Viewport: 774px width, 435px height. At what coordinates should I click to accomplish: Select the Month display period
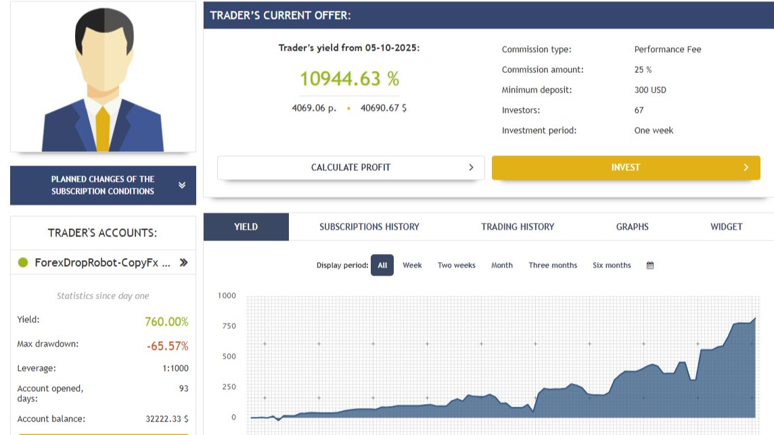tap(502, 265)
